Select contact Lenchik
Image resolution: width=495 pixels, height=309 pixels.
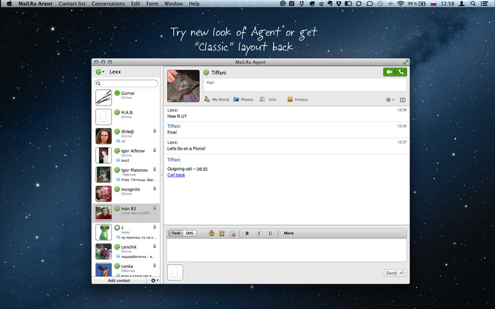coord(126,252)
